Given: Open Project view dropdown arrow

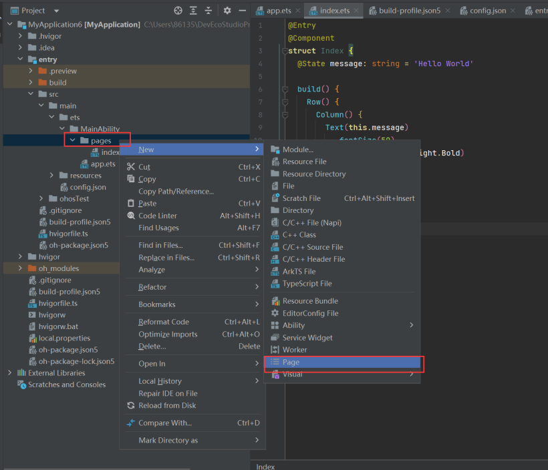Looking at the screenshot, I should [x=56, y=11].
